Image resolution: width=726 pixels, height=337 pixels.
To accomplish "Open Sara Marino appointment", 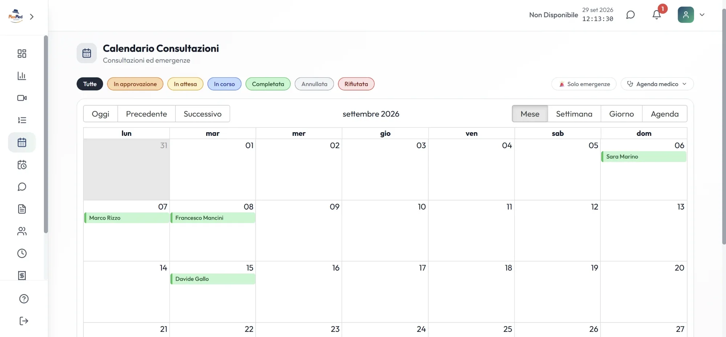I will tap(644, 157).
